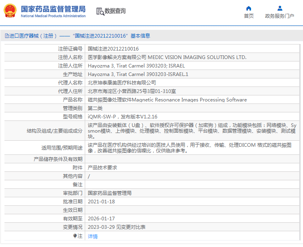Click the 结构及组成/主要组成成分 label
Viewport: 303px width, 247px height.
point(54,131)
